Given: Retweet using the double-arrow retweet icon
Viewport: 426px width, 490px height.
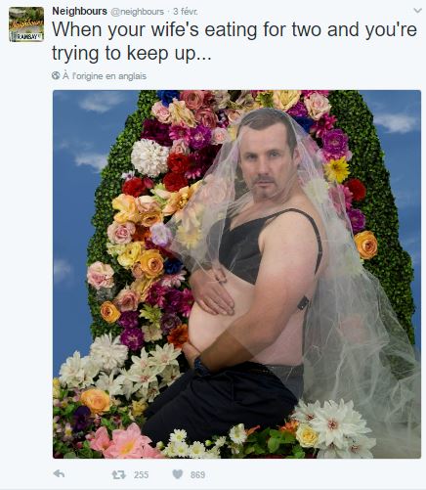Looking at the screenshot, I should (x=119, y=474).
